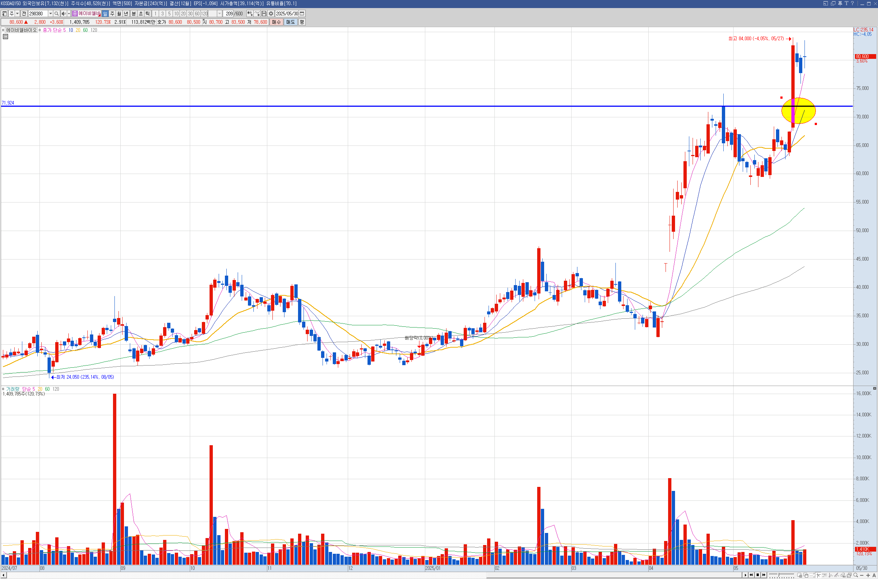878x579 pixels.
Task: Toggle the daily (일) chart period
Action: [105, 14]
